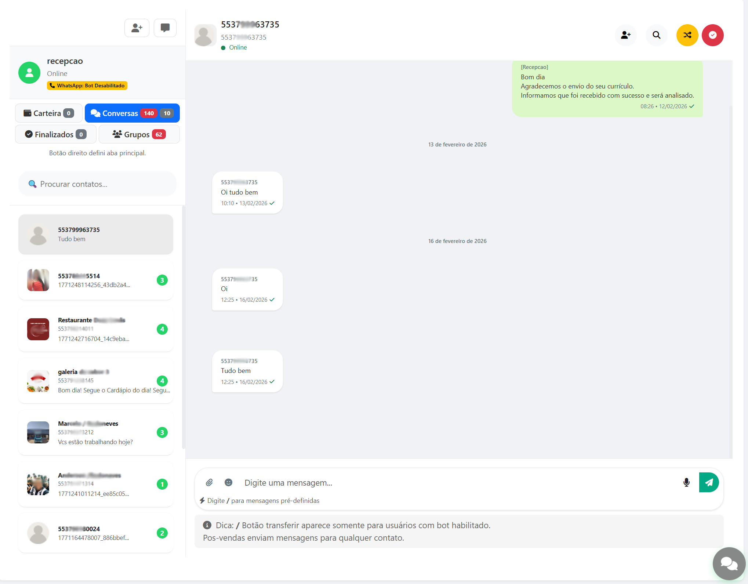
Task: Open the new contact icon in the sidebar header
Action: click(137, 28)
